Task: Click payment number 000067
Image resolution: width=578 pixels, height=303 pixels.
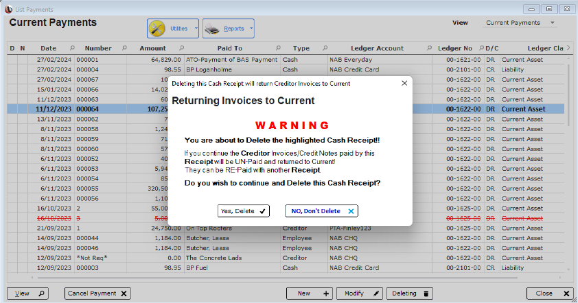Action: point(87,80)
